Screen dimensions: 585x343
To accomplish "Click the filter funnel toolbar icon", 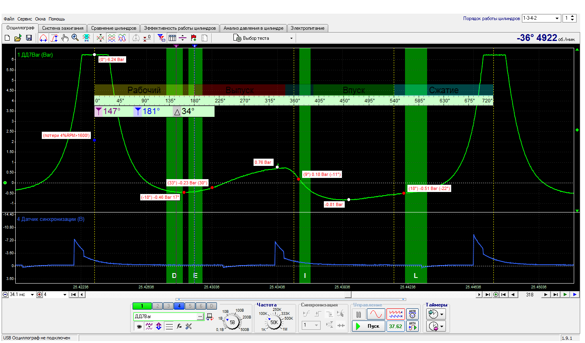I will pos(162,38).
